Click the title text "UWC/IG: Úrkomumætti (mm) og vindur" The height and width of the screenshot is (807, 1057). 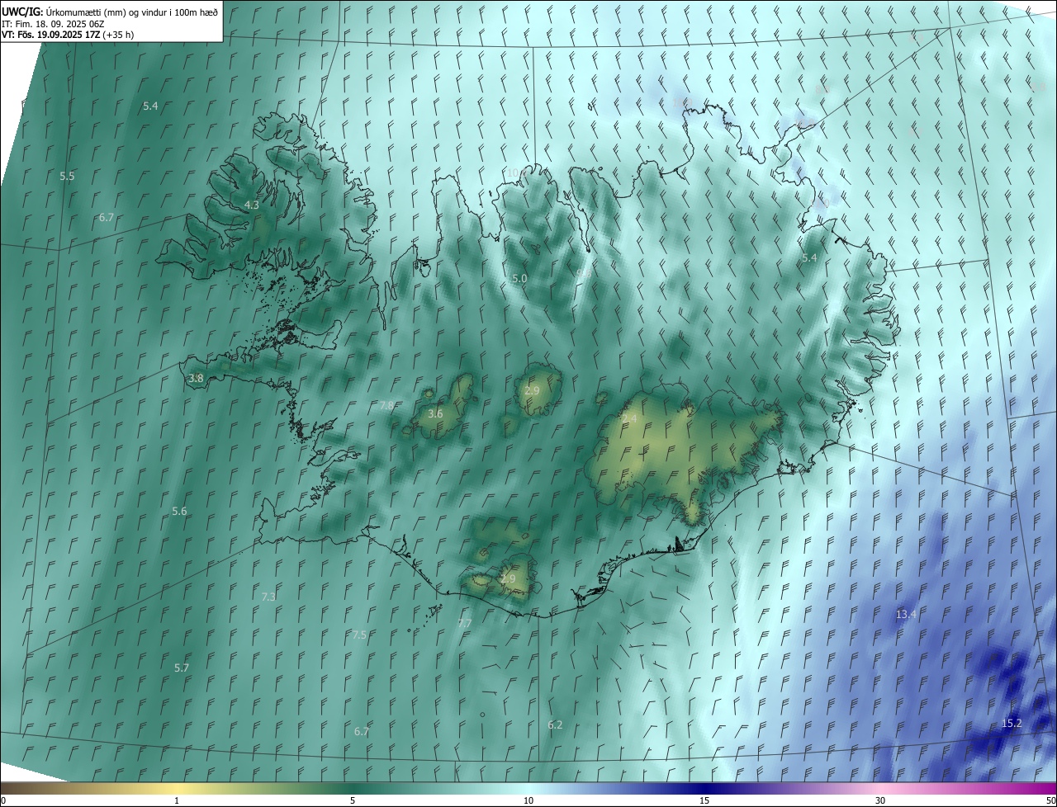[x=109, y=12]
